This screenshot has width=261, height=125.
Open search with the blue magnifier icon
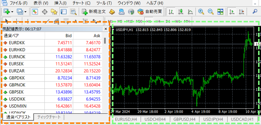click(x=255, y=12)
